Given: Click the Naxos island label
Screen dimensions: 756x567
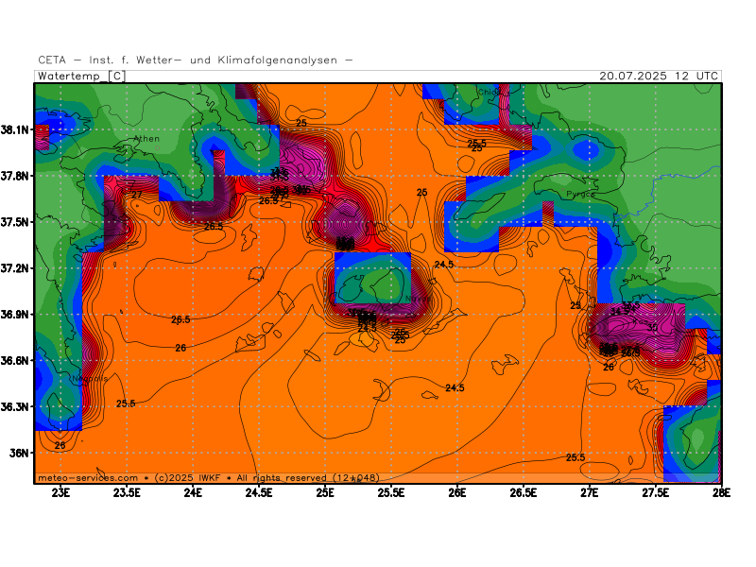Looking at the screenshot, I should point(417,299).
